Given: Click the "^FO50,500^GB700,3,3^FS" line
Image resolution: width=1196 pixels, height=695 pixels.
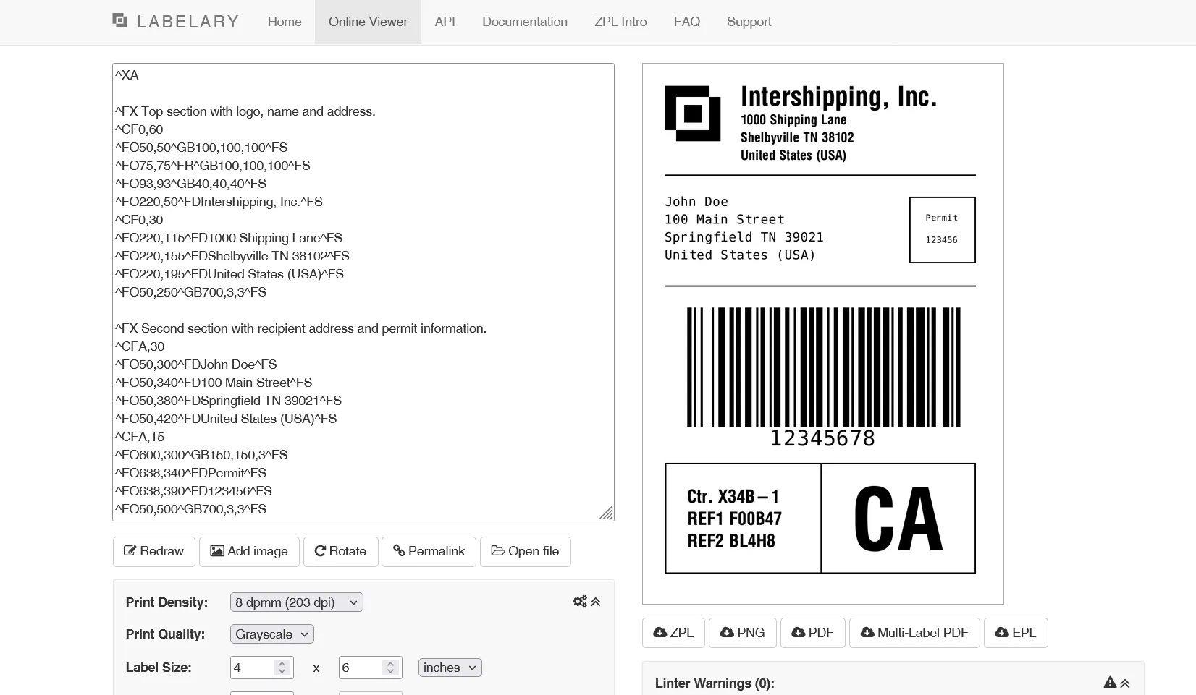Looking at the screenshot, I should click(x=191, y=509).
